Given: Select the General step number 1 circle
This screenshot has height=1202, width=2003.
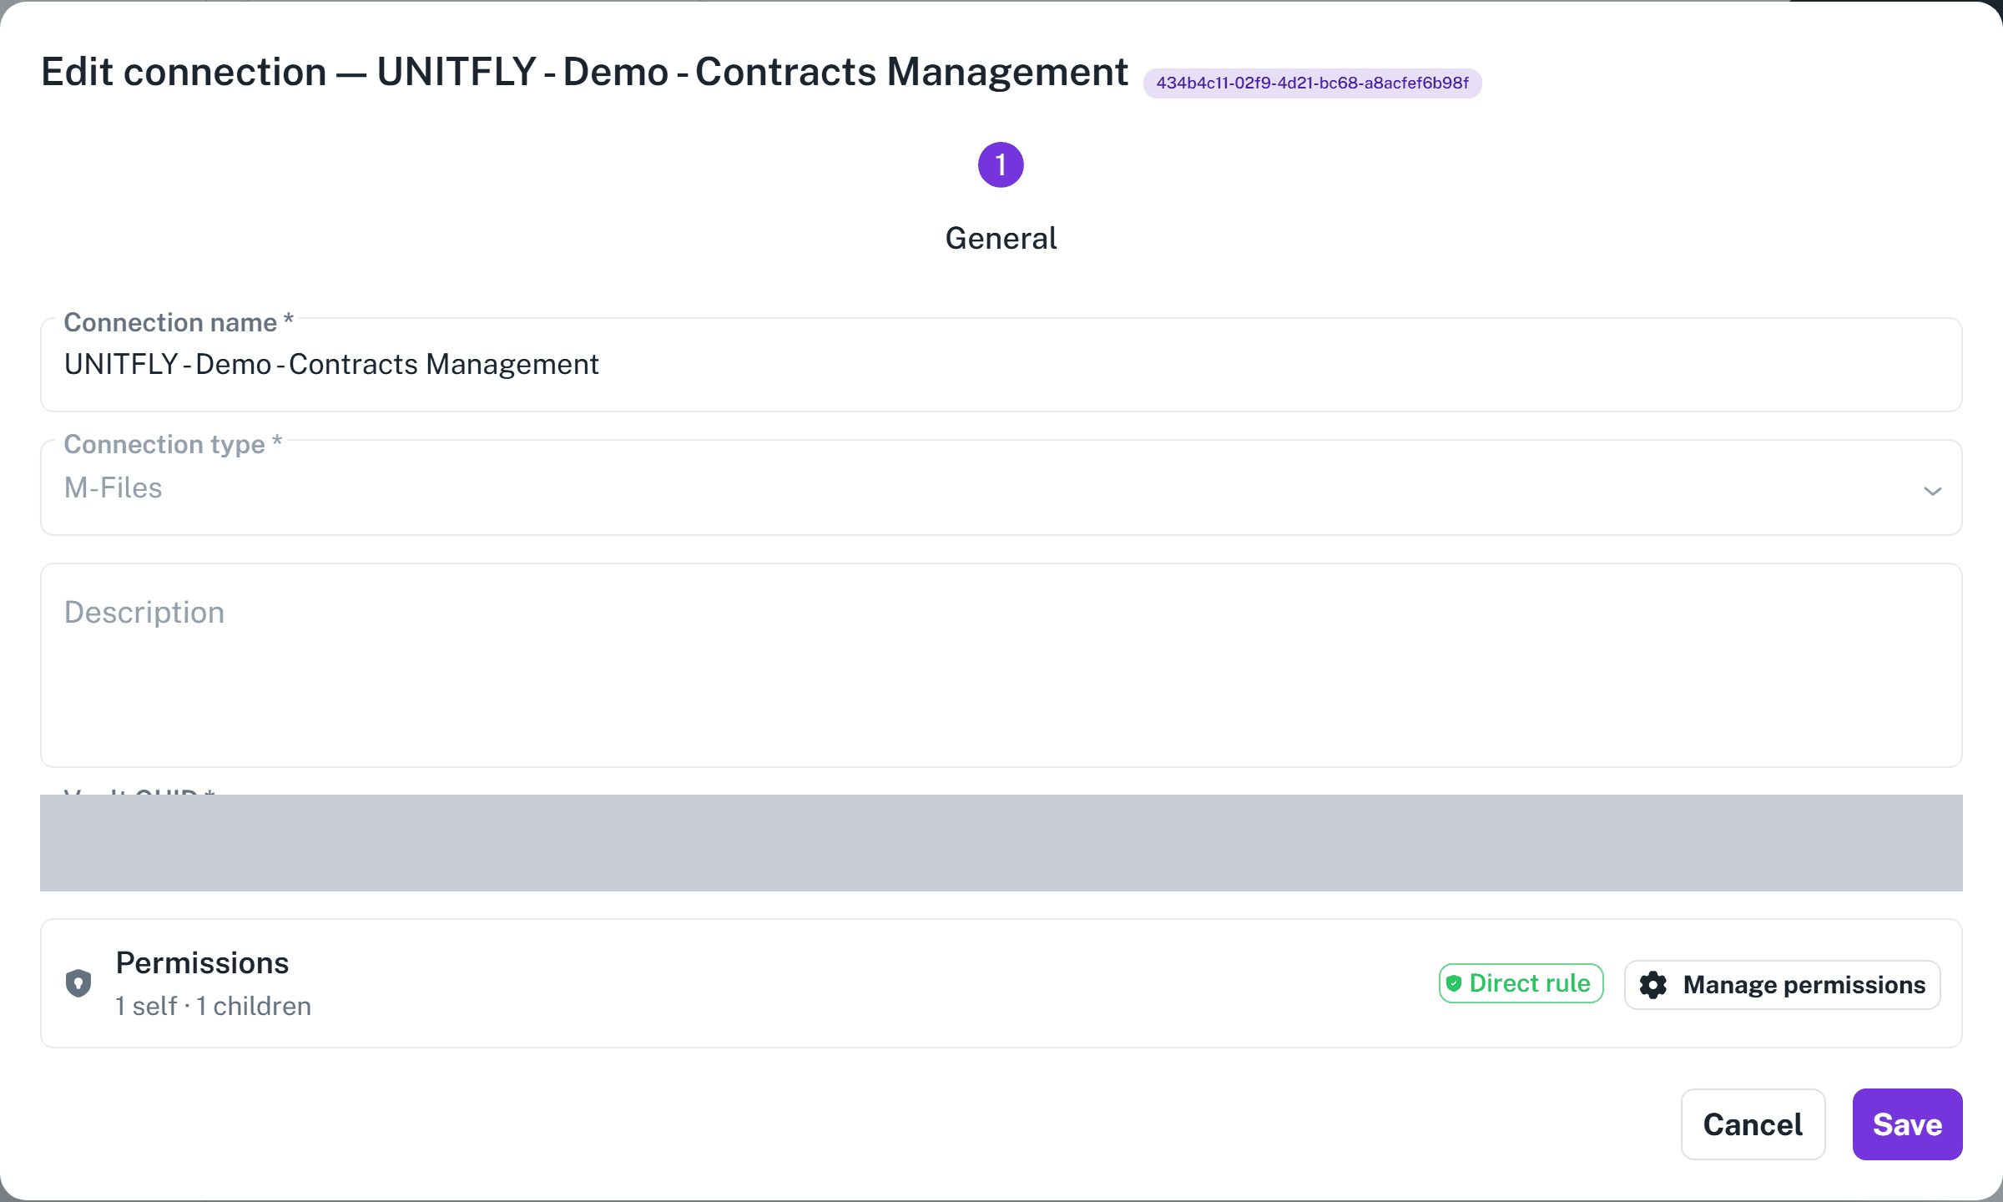Looking at the screenshot, I should (x=1001, y=164).
